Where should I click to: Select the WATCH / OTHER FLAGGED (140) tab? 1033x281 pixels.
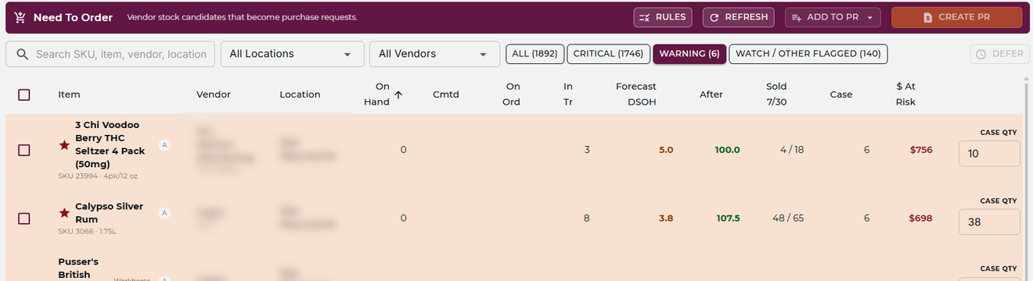(808, 54)
